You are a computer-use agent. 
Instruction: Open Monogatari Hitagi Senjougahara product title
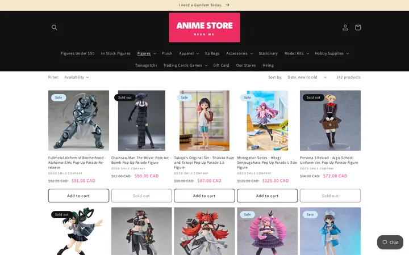[x=267, y=163]
